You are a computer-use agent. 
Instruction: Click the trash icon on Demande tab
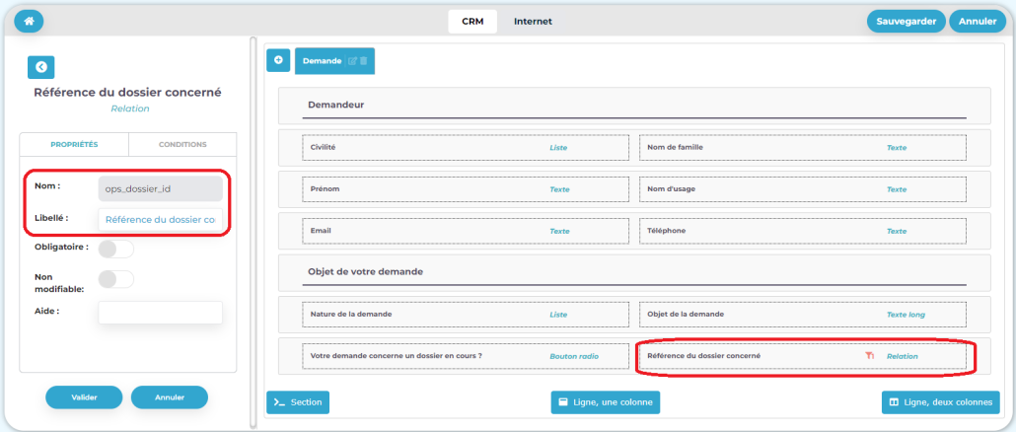[363, 61]
